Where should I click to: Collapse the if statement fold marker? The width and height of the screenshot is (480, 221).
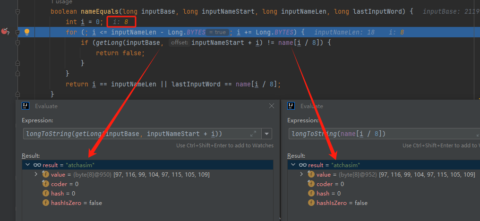17,42
